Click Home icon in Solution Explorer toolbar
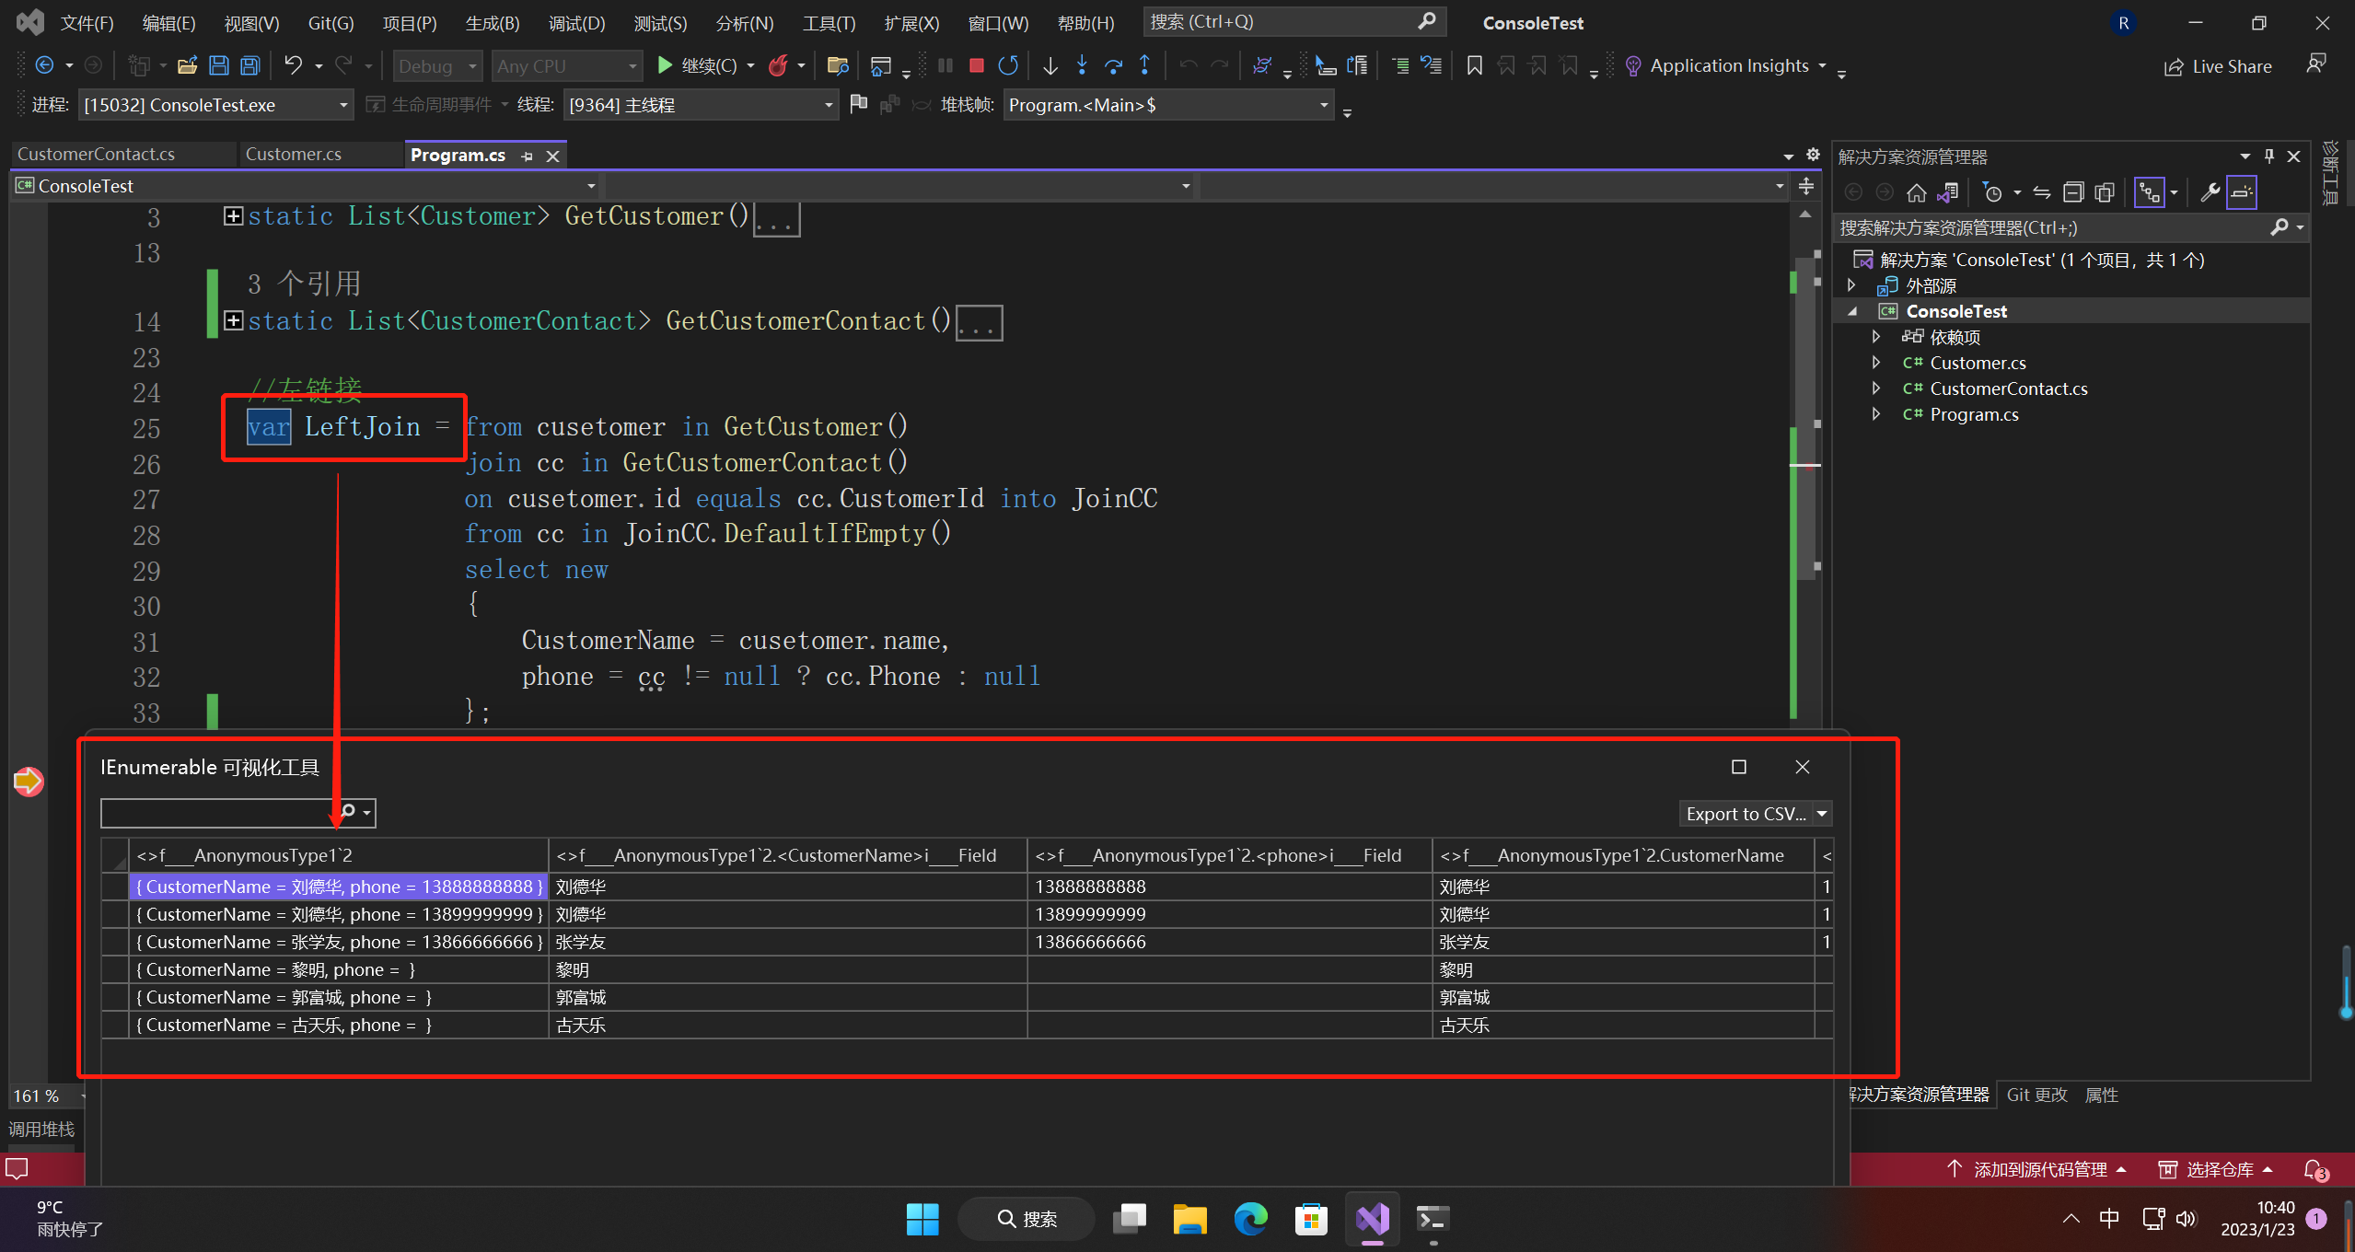 pos(1917,192)
